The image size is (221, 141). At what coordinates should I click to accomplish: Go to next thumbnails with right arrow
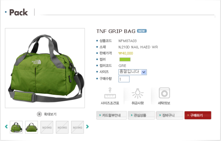click(87, 126)
